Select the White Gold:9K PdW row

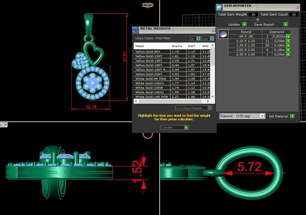click(x=172, y=79)
